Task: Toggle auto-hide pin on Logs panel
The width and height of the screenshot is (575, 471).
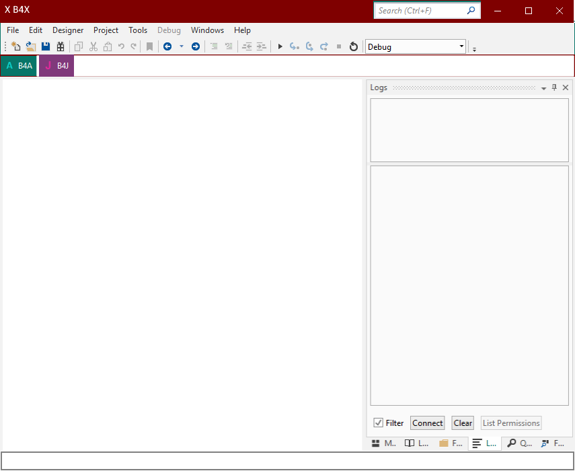Action: (554, 87)
